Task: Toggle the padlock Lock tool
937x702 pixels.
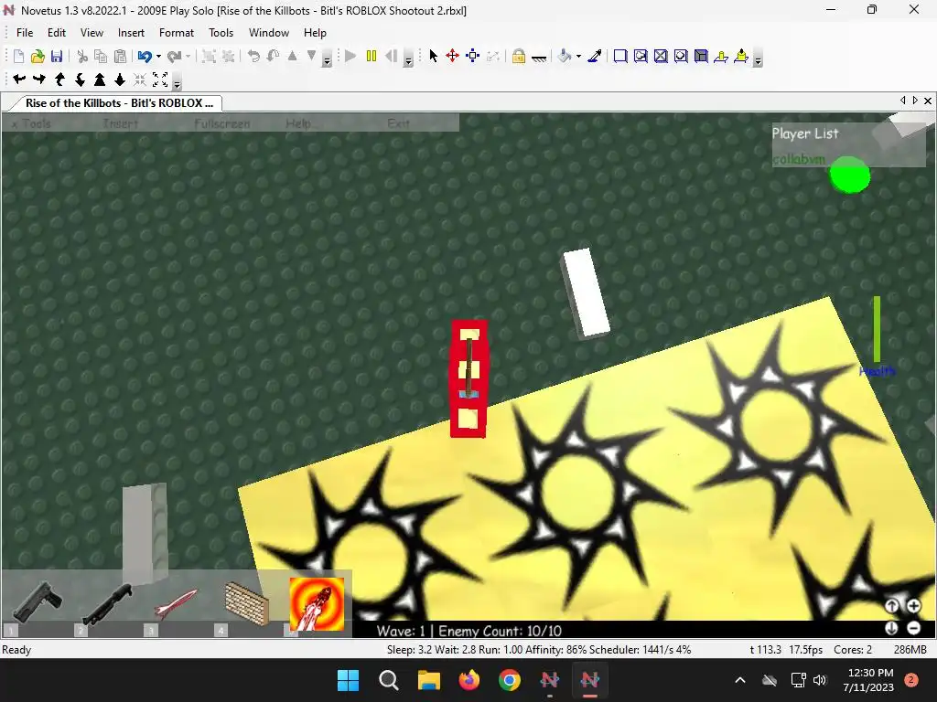Action: (519, 56)
